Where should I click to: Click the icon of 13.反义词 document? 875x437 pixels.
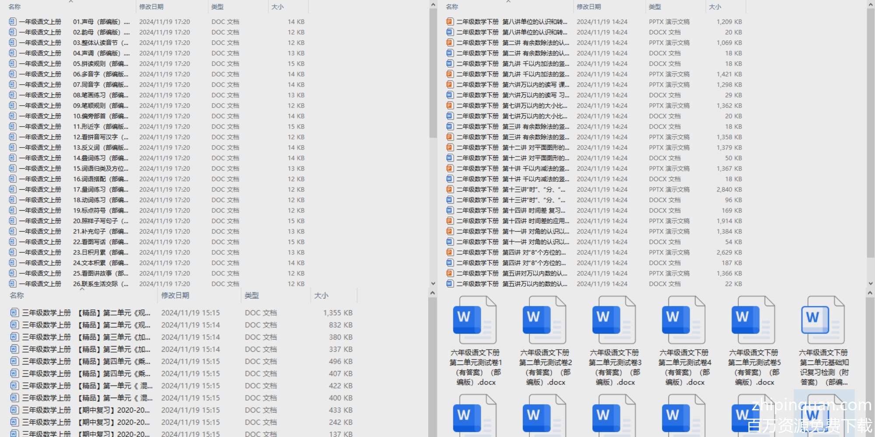(12, 147)
